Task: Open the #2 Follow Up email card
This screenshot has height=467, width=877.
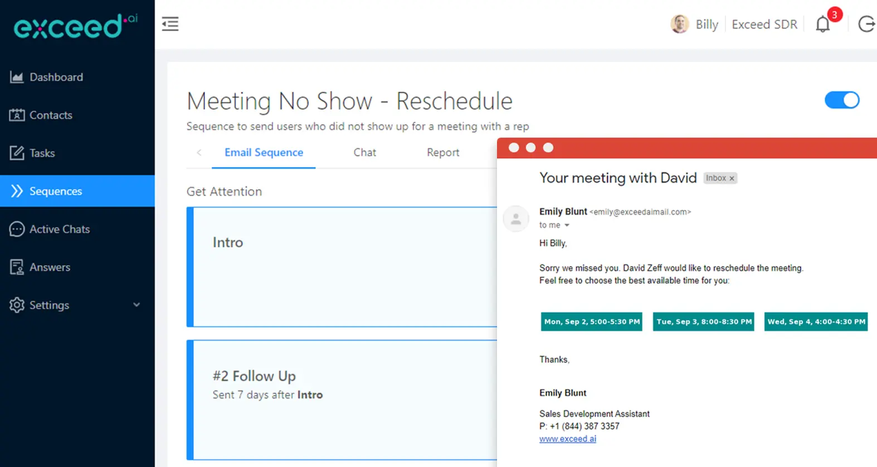Action: click(x=342, y=400)
